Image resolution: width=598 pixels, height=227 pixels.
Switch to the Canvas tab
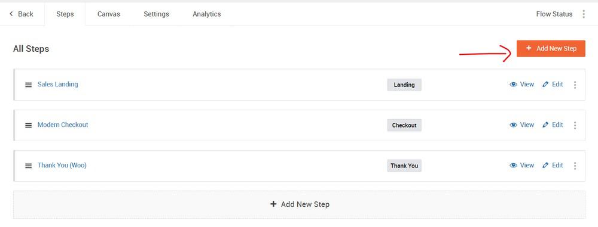[109, 14]
